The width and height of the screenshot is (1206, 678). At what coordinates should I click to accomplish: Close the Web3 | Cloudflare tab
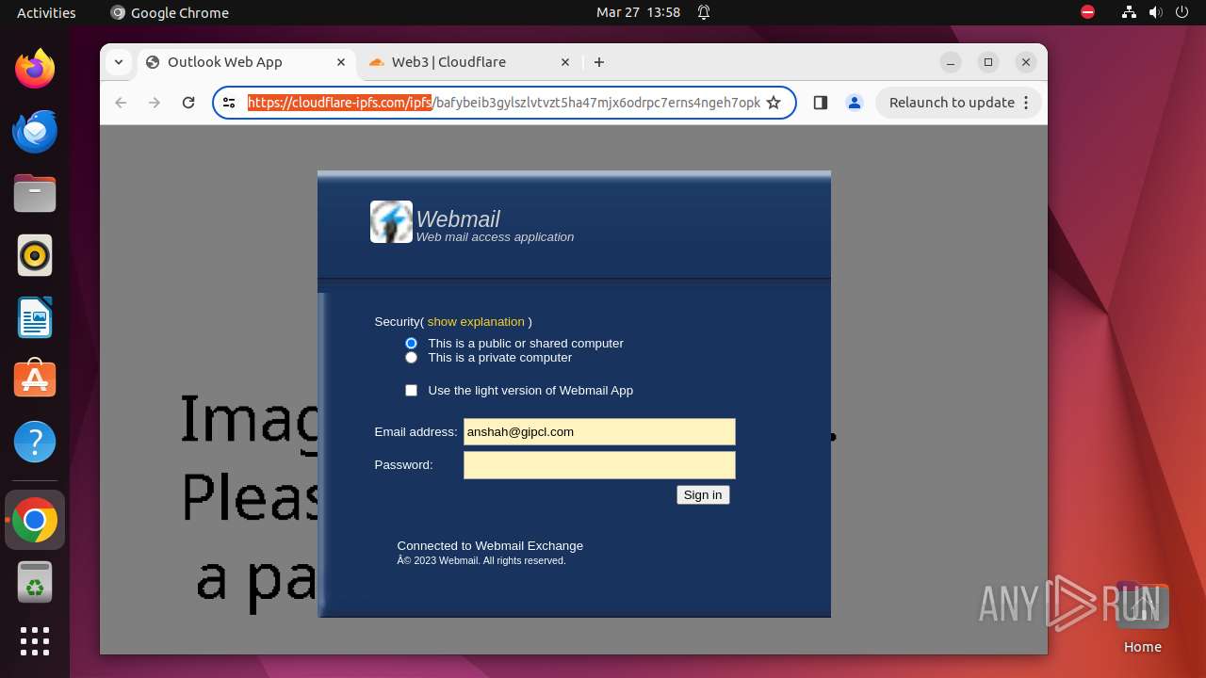pyautogui.click(x=565, y=62)
